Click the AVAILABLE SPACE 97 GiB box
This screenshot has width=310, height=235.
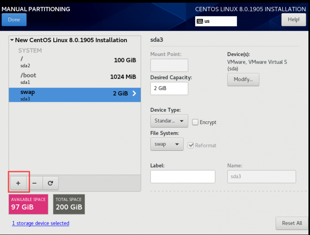click(28, 204)
